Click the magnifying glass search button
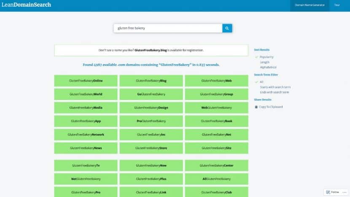Viewport: 350px width, 197px height. pyautogui.click(x=227, y=28)
